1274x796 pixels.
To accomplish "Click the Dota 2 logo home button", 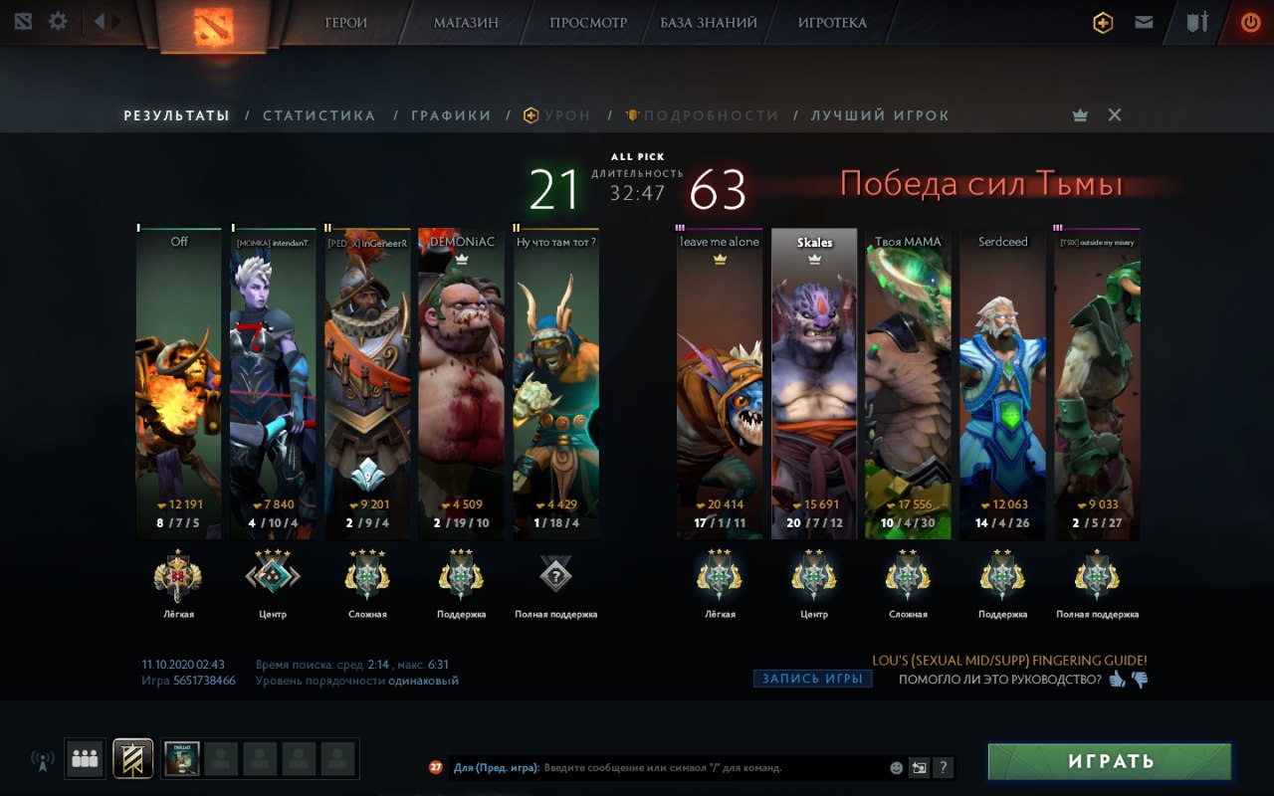I will tap(209, 25).
